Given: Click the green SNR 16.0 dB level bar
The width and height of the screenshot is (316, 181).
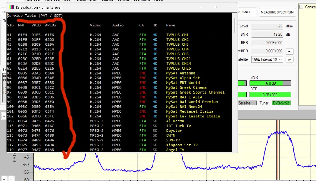Looking at the screenshot, I should pyautogui.click(x=270, y=83).
